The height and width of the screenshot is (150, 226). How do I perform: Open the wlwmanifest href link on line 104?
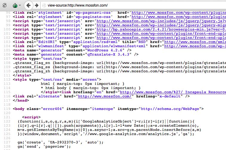pyautogui.click(x=195, y=46)
